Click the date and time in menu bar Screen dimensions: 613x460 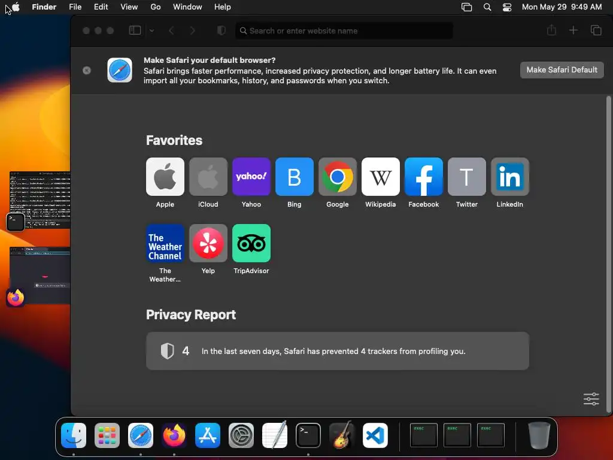tap(562, 7)
